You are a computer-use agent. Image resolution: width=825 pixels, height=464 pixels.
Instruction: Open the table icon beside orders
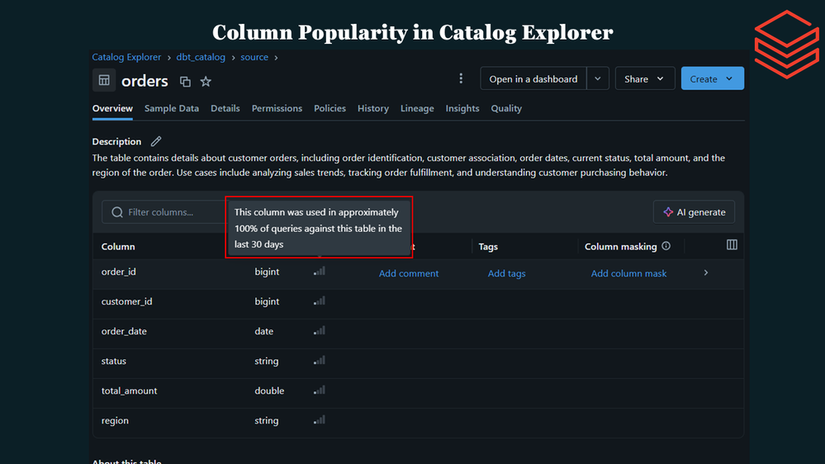coord(104,80)
